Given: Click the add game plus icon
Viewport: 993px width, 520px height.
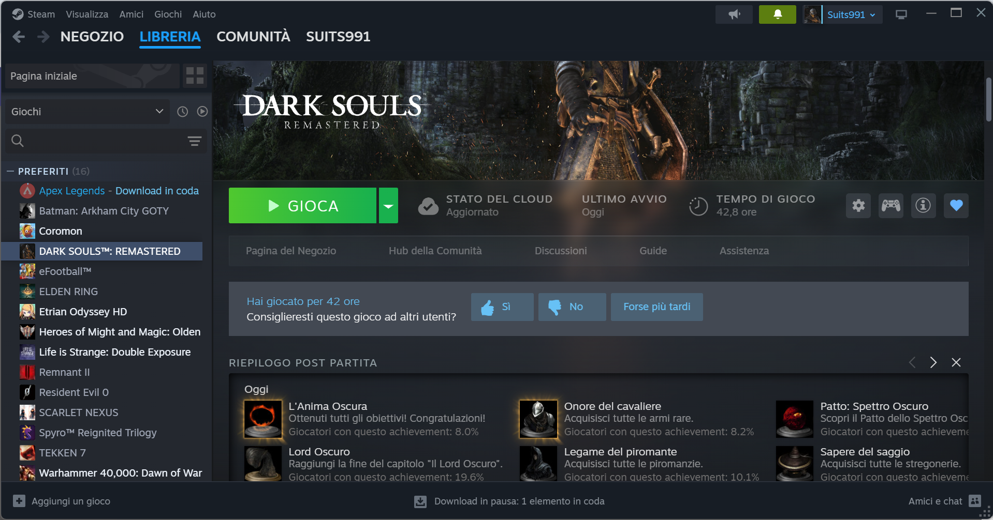Looking at the screenshot, I should (19, 501).
